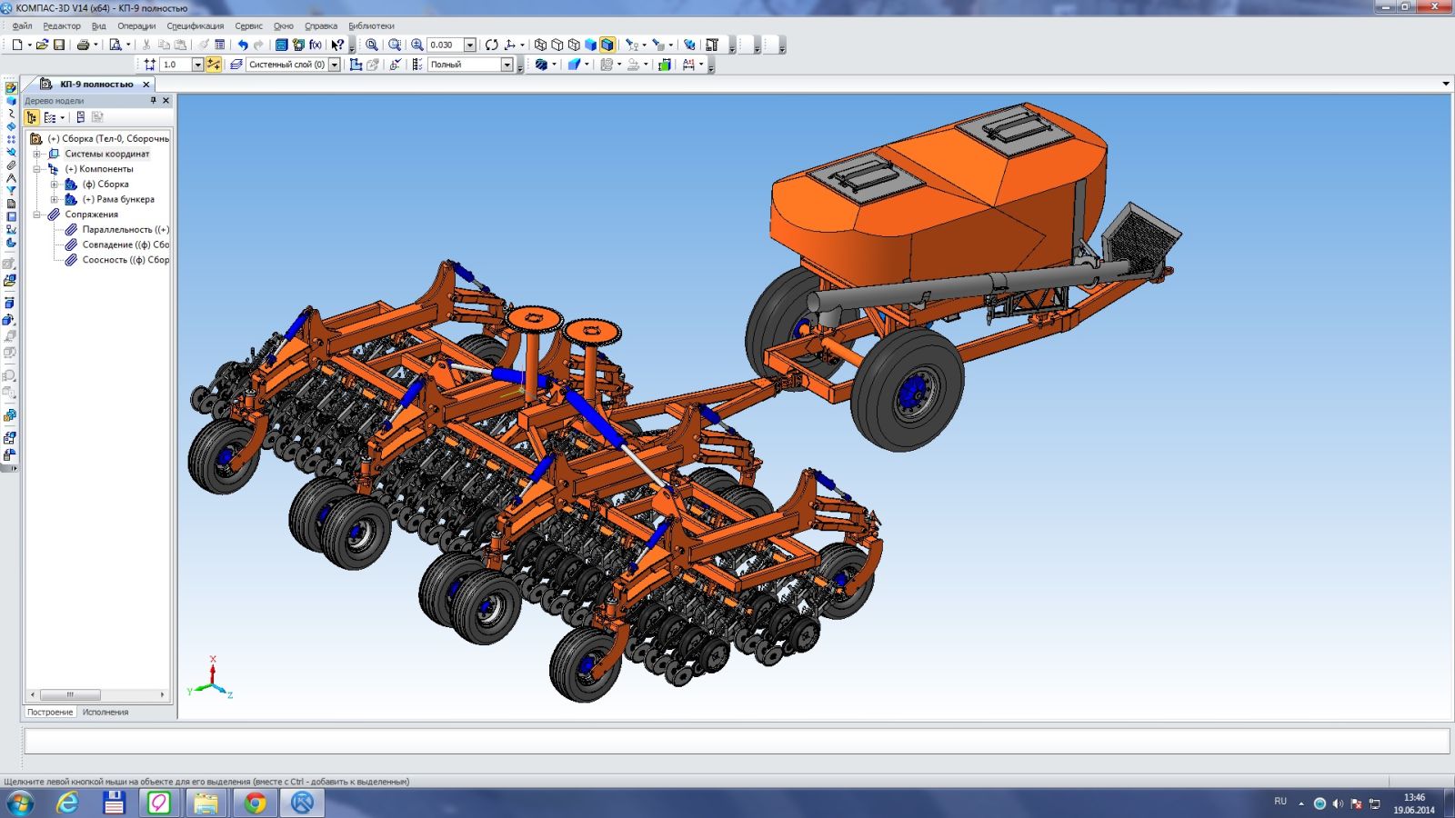Select the Mates paperclip tool in sidebar
Viewport: 1455px width, 818px height.
11,165
